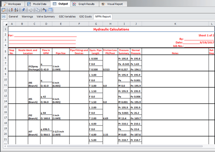This screenshot has width=215, height=152.
Task: Open the GSC Variables tab
Action: pyautogui.click(x=67, y=16)
